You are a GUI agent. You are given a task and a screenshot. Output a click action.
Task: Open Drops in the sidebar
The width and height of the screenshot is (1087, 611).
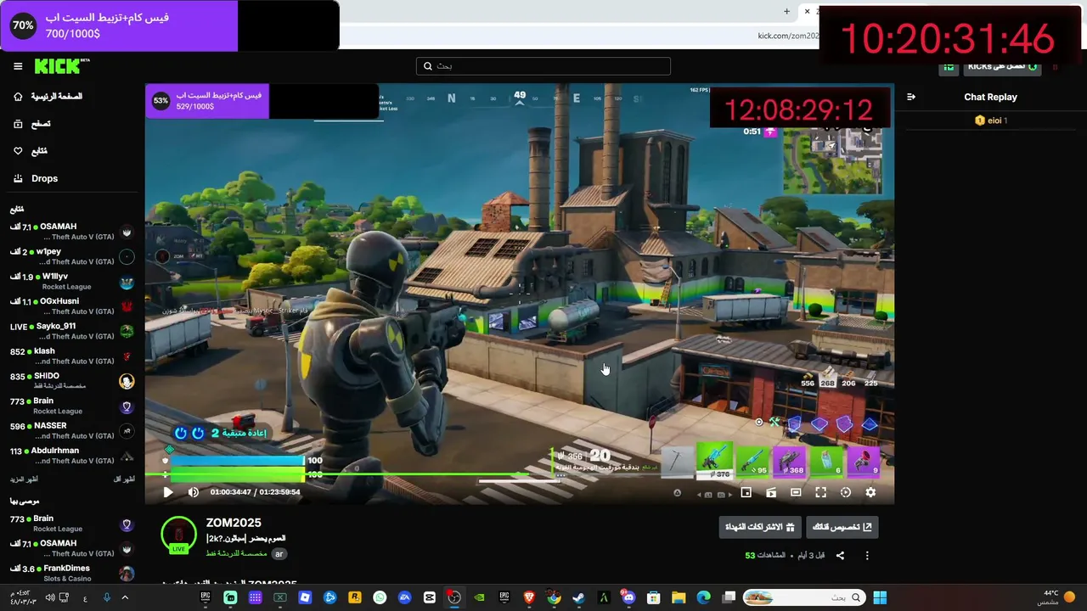tap(36, 178)
